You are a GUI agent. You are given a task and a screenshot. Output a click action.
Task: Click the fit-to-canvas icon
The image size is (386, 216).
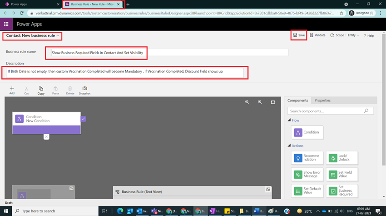tap(273, 102)
